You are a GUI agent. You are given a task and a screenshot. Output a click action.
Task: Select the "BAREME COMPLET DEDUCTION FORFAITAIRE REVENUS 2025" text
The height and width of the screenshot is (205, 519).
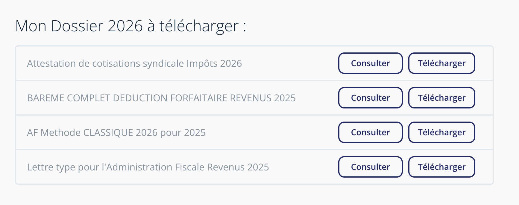(161, 98)
